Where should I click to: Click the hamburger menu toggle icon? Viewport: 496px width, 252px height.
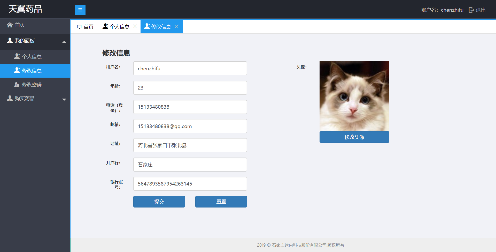coord(80,10)
